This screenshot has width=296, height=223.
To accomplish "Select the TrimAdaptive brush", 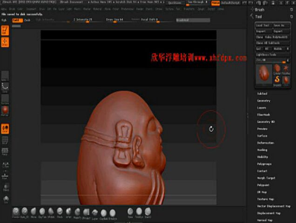I will 113,214.
